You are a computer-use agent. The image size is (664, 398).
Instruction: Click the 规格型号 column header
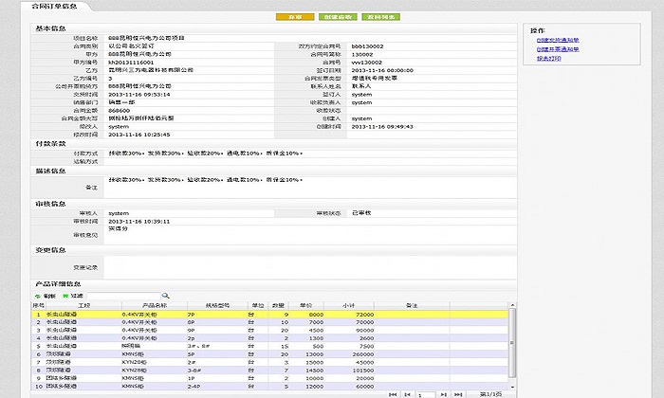[217, 305]
